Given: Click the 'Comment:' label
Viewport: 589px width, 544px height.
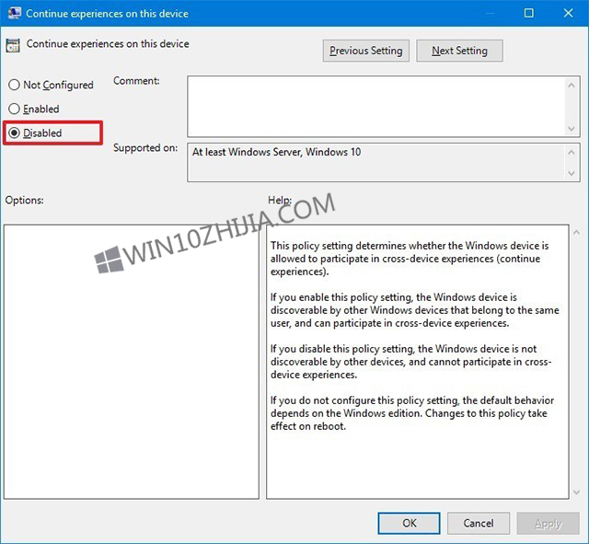Looking at the screenshot, I should 136,81.
